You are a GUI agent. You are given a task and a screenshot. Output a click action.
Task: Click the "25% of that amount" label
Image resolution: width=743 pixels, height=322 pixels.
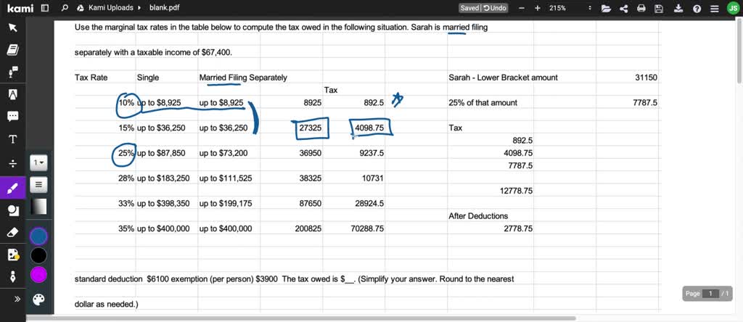(x=483, y=103)
